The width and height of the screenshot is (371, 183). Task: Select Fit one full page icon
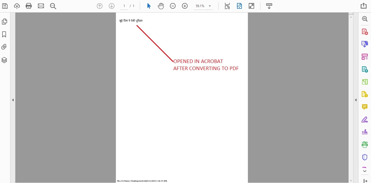tap(239, 6)
